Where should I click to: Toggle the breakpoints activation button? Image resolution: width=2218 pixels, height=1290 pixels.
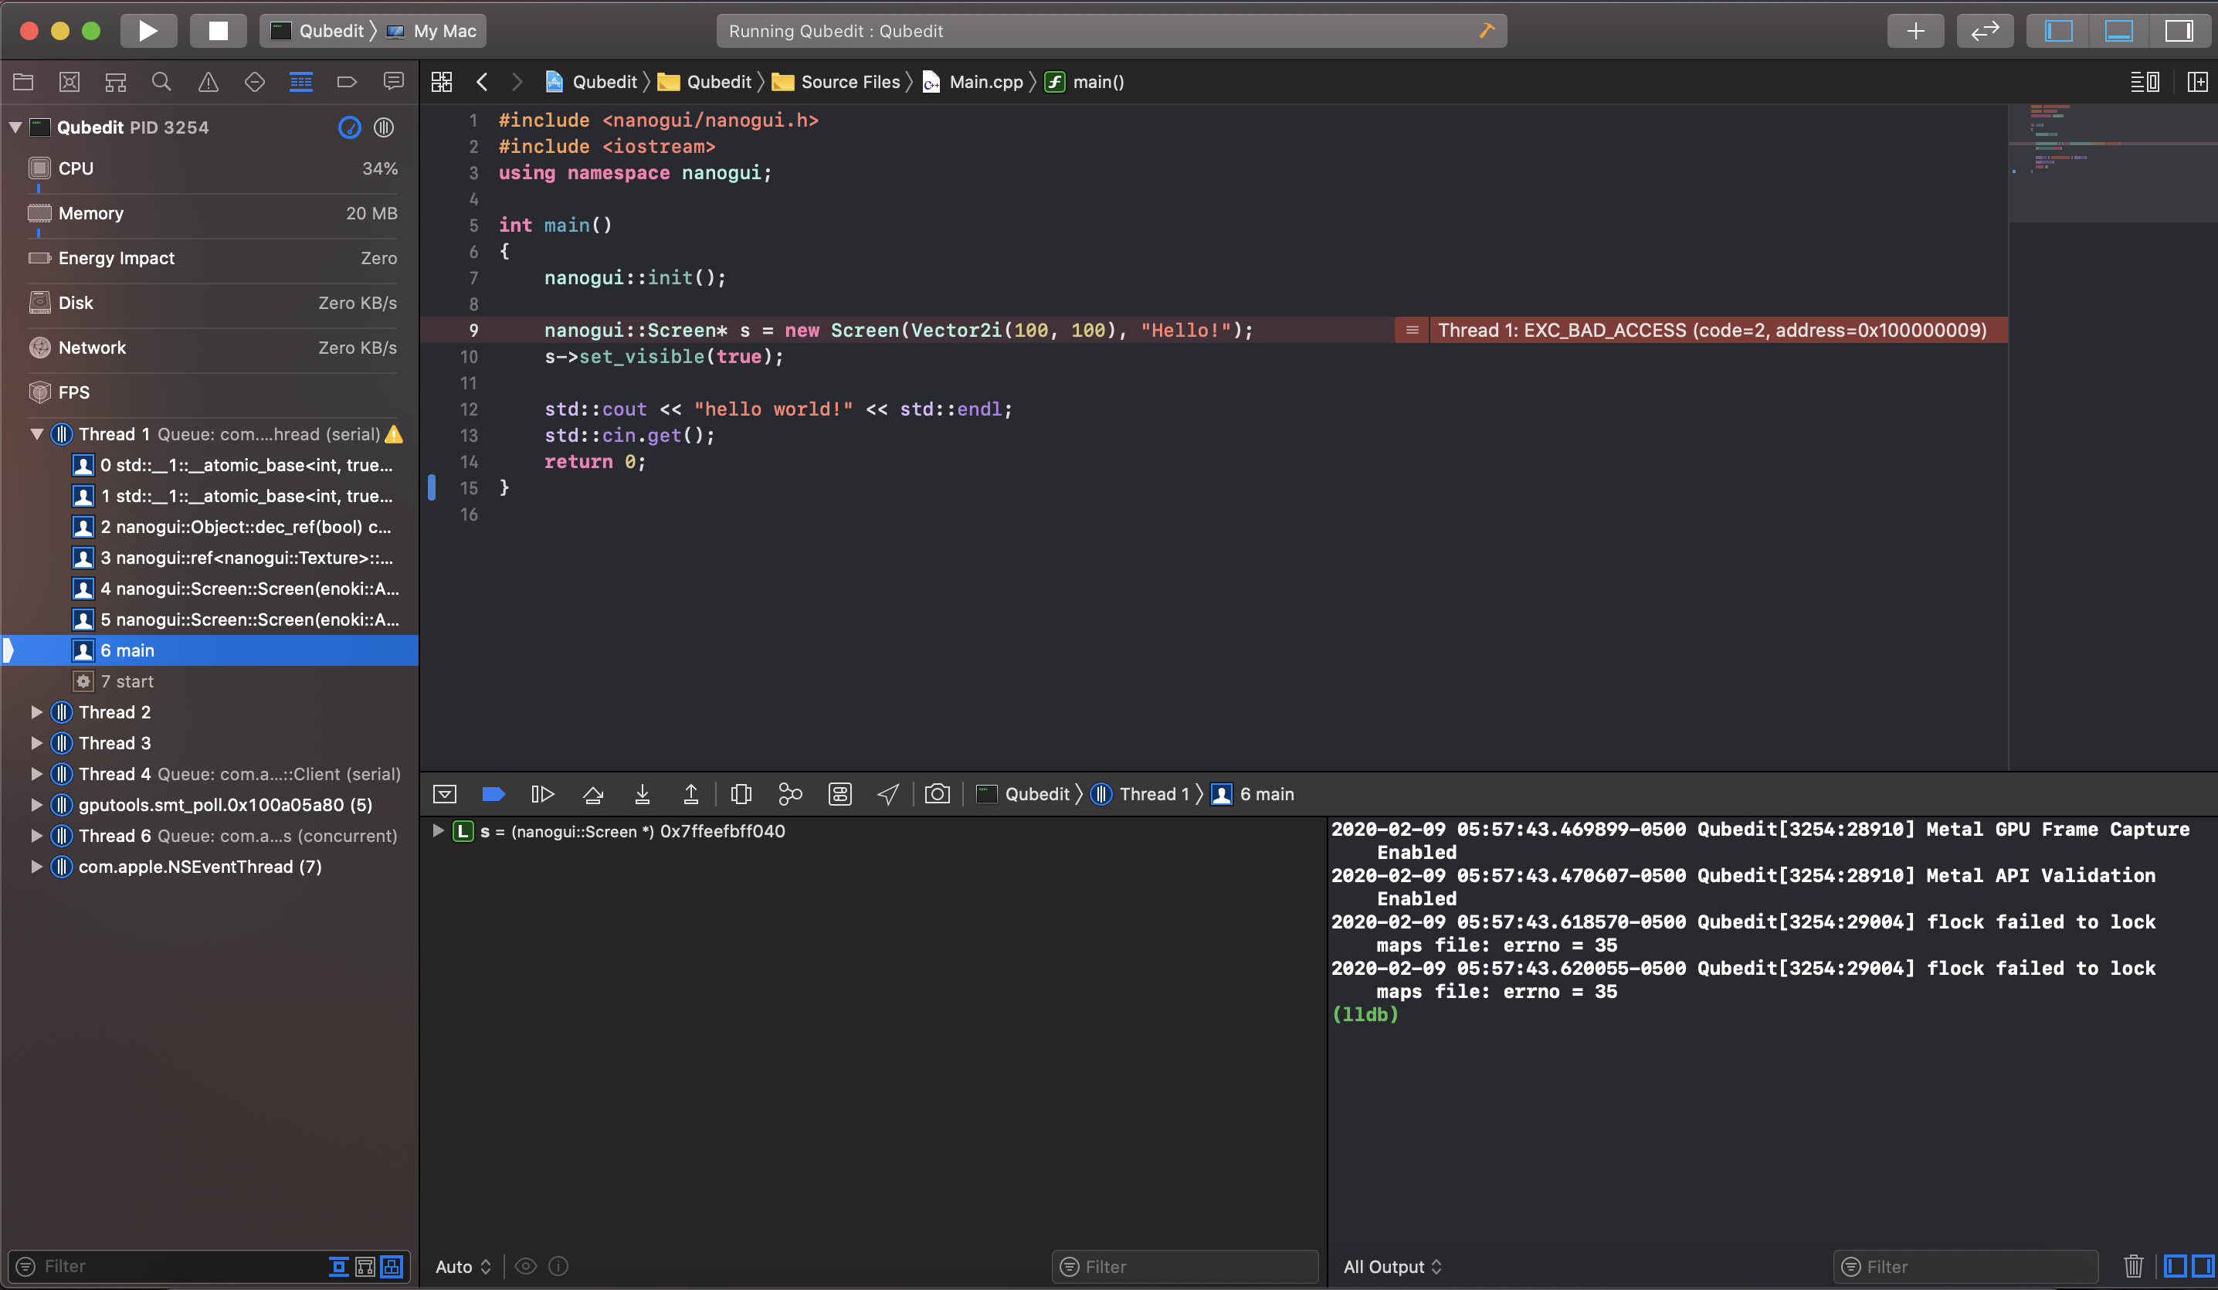point(493,794)
